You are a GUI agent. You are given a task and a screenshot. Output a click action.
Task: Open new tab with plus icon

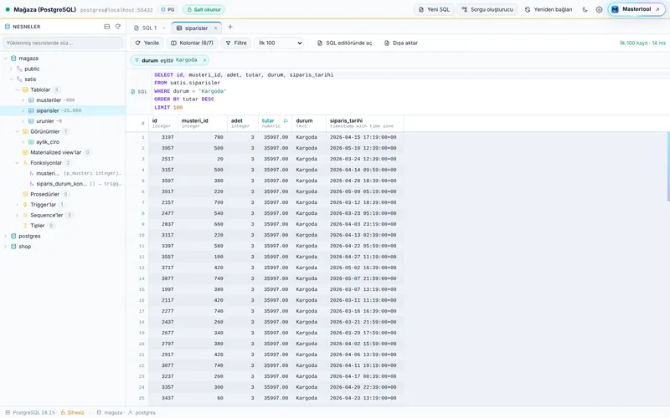coord(230,27)
